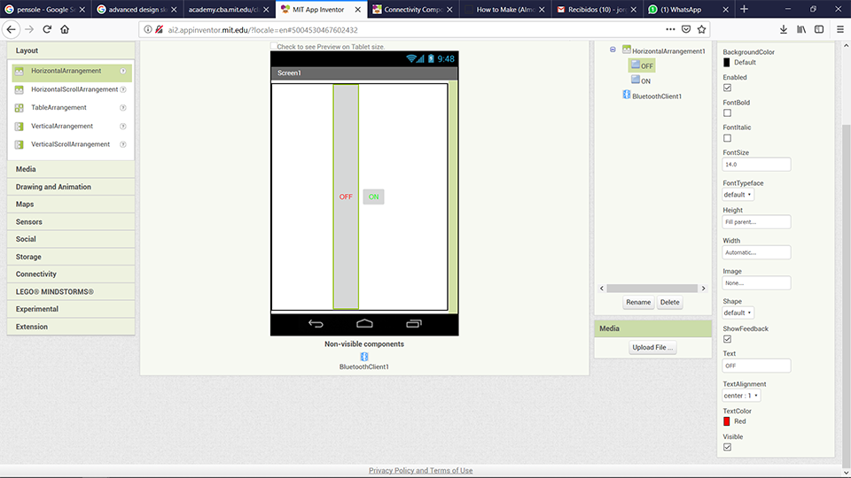This screenshot has width=851, height=478.
Task: Open Privacy Policy and Terms of Use
Action: pos(420,470)
